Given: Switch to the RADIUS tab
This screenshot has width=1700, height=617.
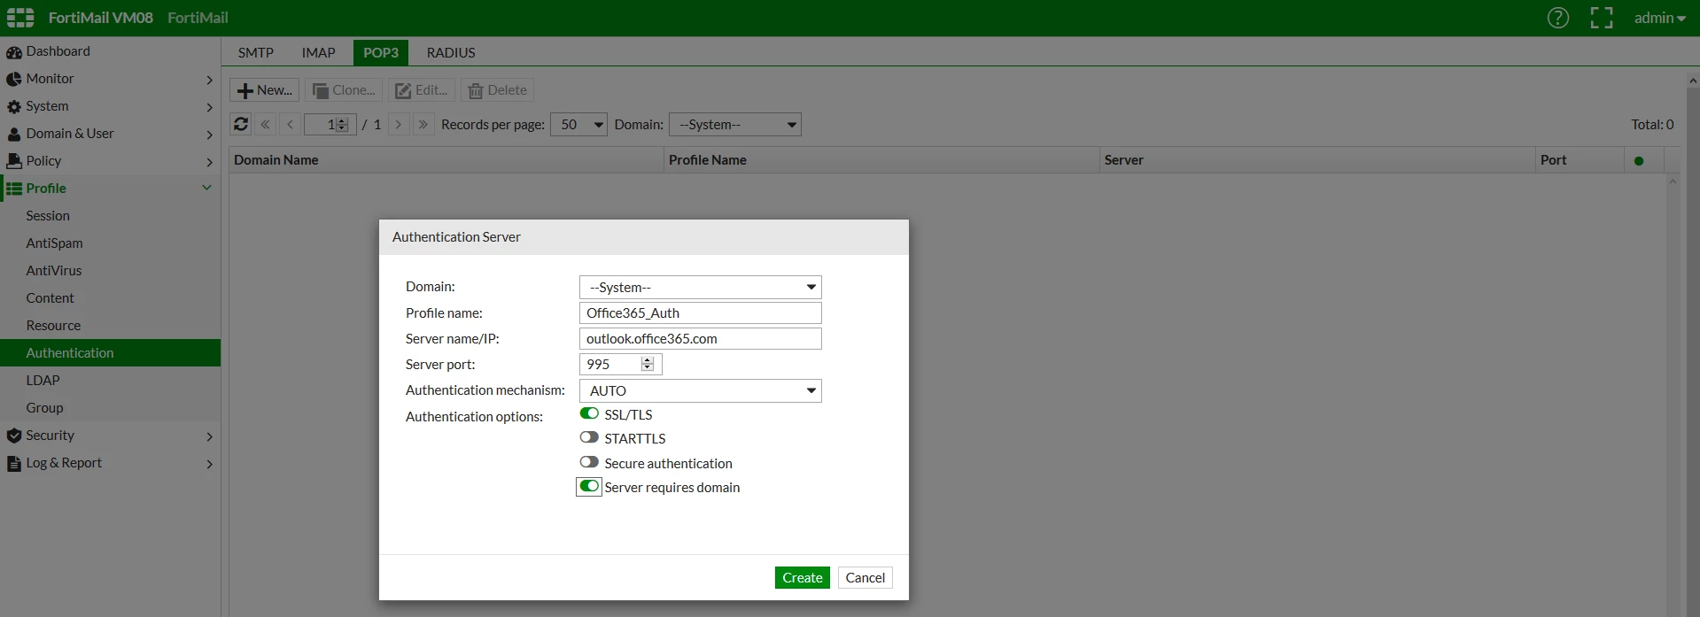Looking at the screenshot, I should pyautogui.click(x=451, y=53).
